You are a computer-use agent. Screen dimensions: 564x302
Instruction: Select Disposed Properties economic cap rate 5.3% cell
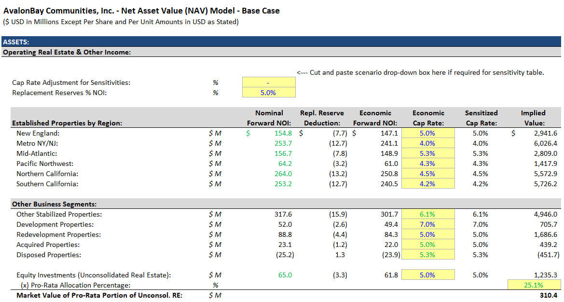pos(427,255)
